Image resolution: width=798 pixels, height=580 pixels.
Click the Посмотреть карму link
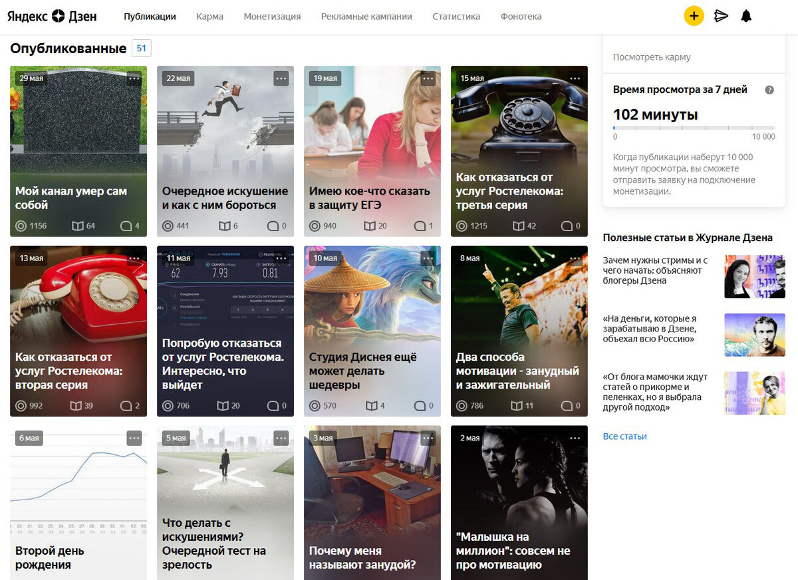[x=652, y=57]
